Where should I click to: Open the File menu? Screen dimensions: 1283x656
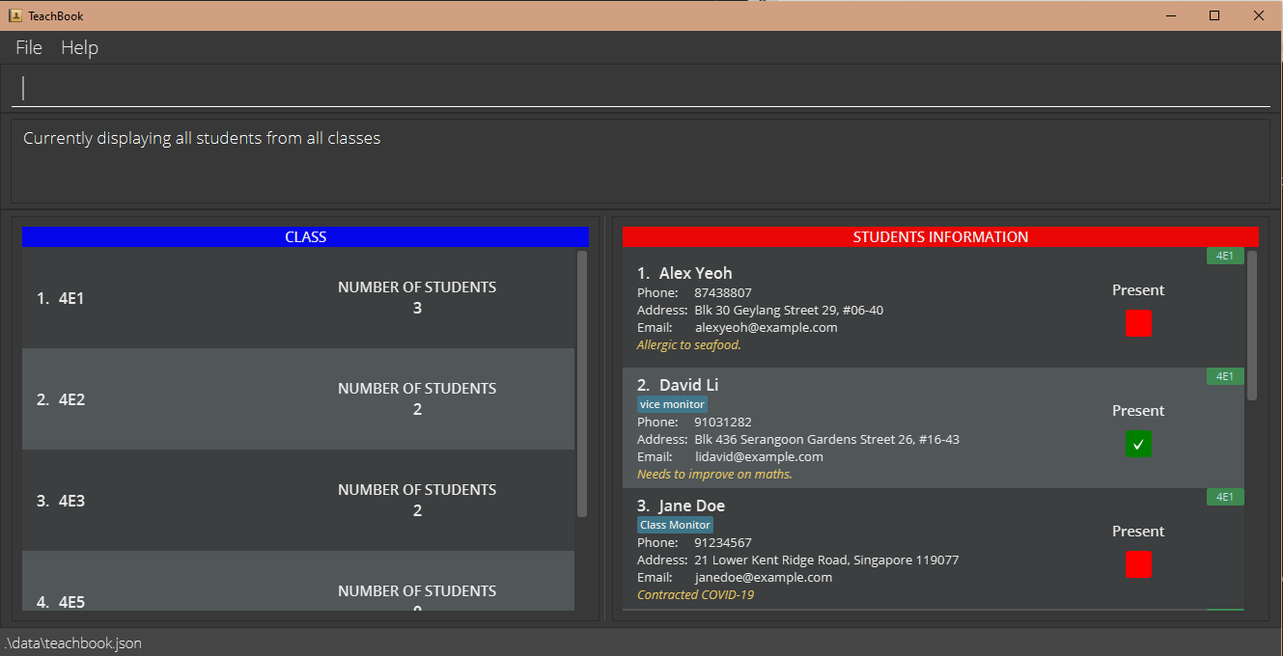point(29,47)
